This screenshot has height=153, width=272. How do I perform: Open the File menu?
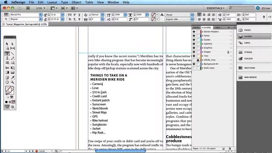click(31, 2)
